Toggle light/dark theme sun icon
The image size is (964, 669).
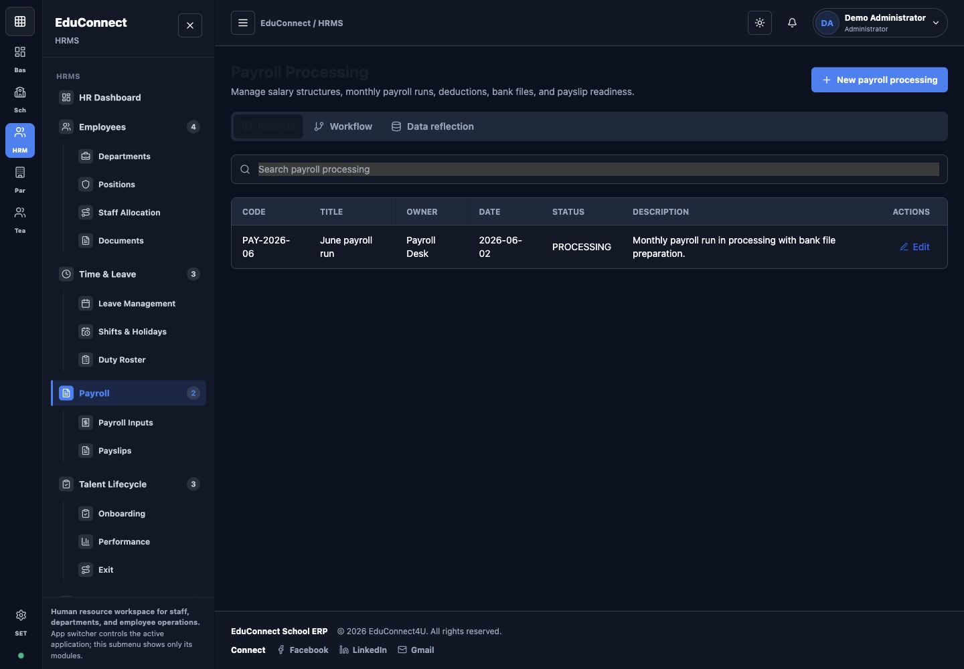coord(760,23)
